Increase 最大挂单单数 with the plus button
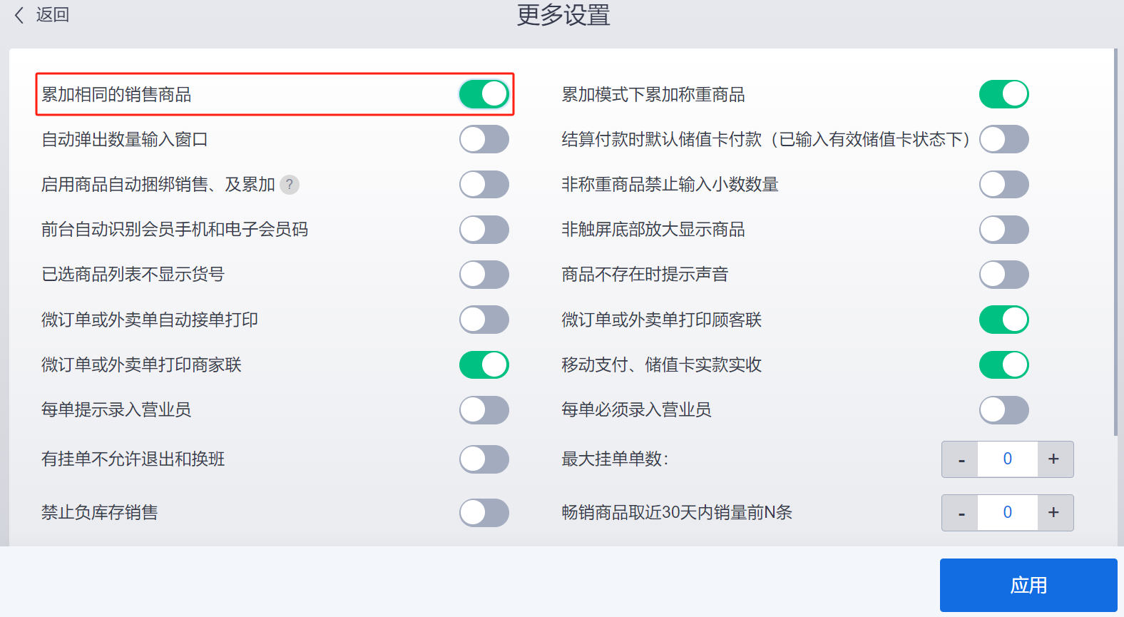The image size is (1124, 617). point(1055,459)
